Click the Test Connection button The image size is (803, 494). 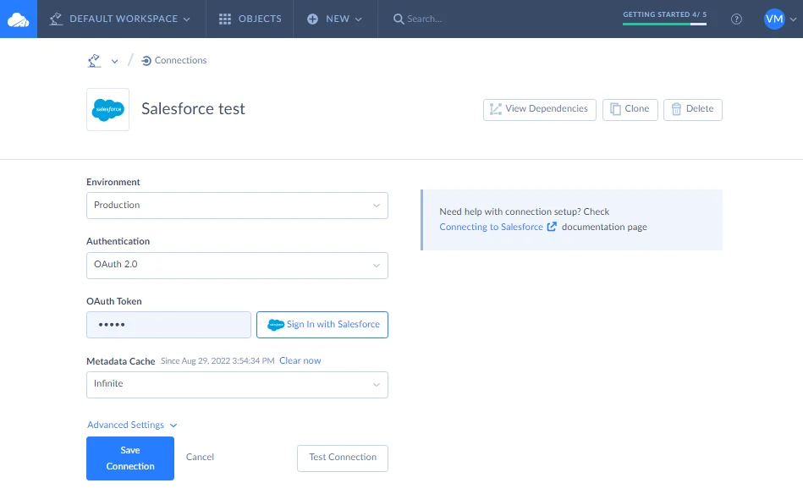coord(343,458)
